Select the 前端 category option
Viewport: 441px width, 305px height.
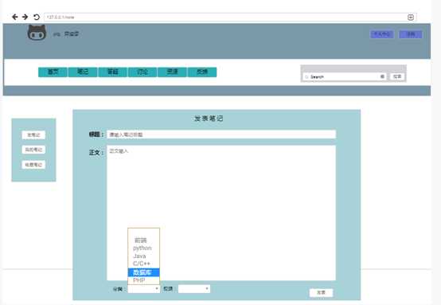(x=143, y=240)
